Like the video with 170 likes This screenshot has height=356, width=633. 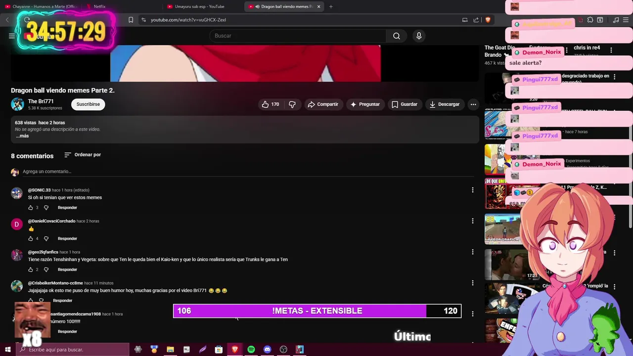pos(271,104)
